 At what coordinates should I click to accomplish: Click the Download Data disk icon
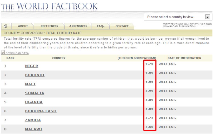click(x=3, y=53)
